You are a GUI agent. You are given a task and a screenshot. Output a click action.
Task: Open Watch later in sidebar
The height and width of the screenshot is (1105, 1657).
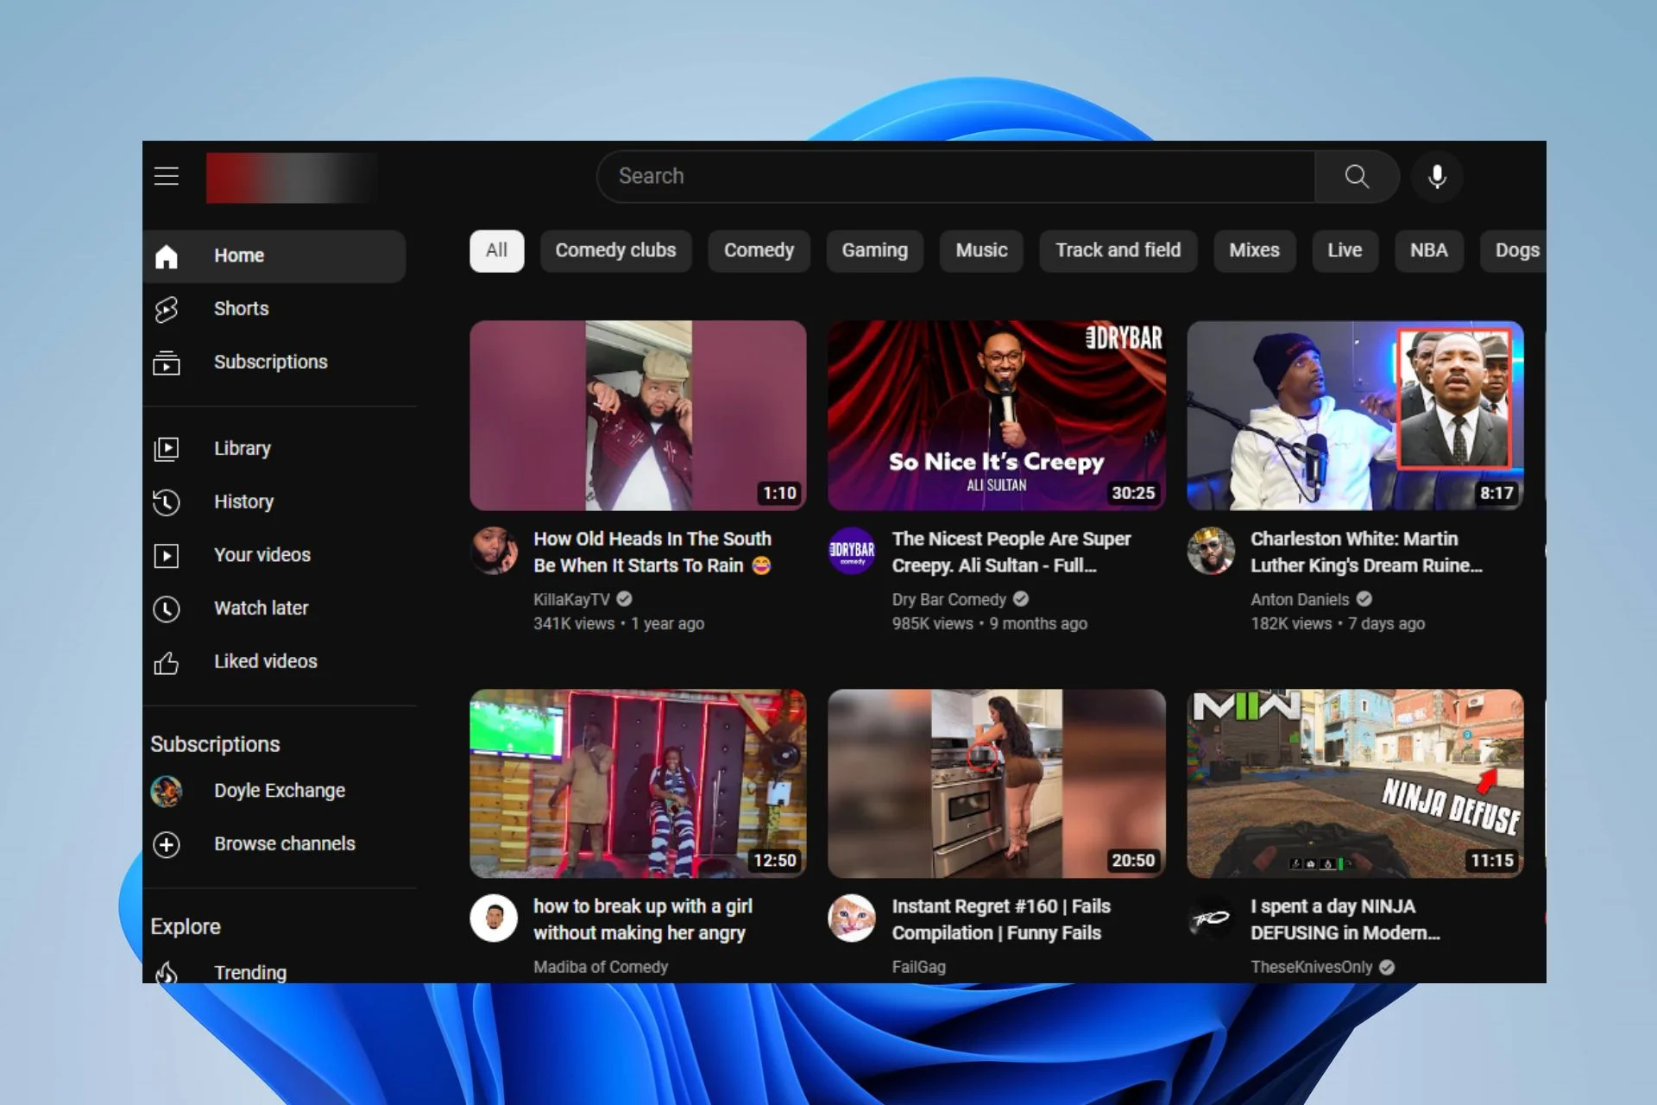pyautogui.click(x=261, y=608)
